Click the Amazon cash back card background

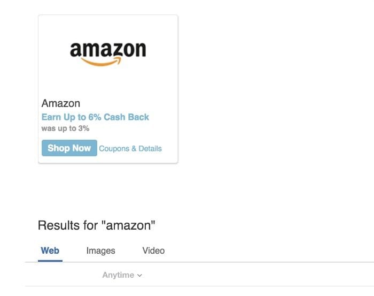(108, 89)
